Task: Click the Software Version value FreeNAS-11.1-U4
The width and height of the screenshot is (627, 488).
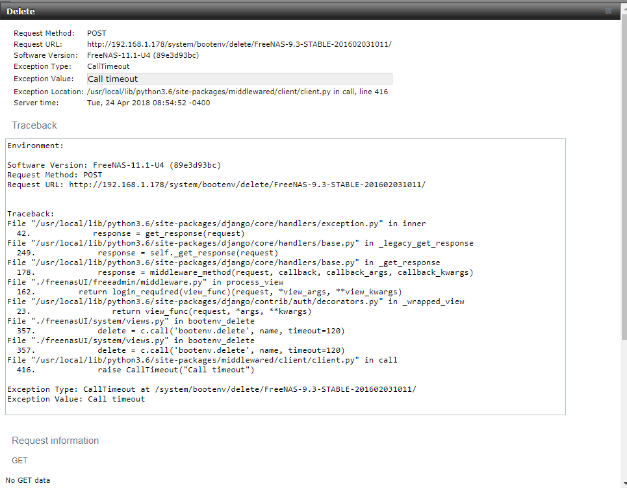Action: click(143, 55)
